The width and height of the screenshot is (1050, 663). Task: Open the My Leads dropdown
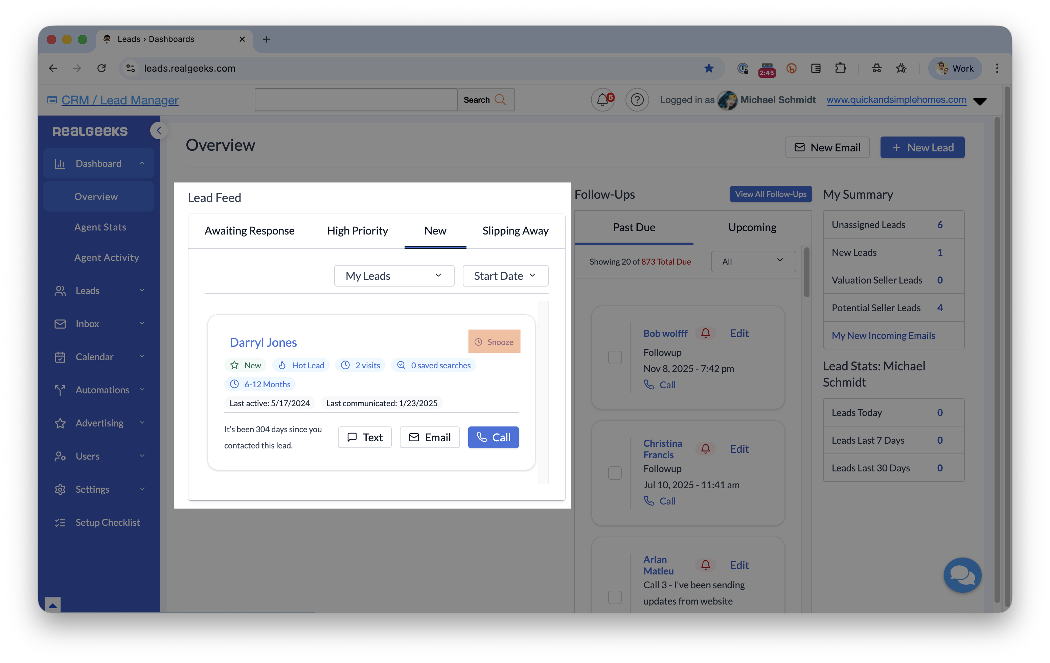[x=394, y=276]
